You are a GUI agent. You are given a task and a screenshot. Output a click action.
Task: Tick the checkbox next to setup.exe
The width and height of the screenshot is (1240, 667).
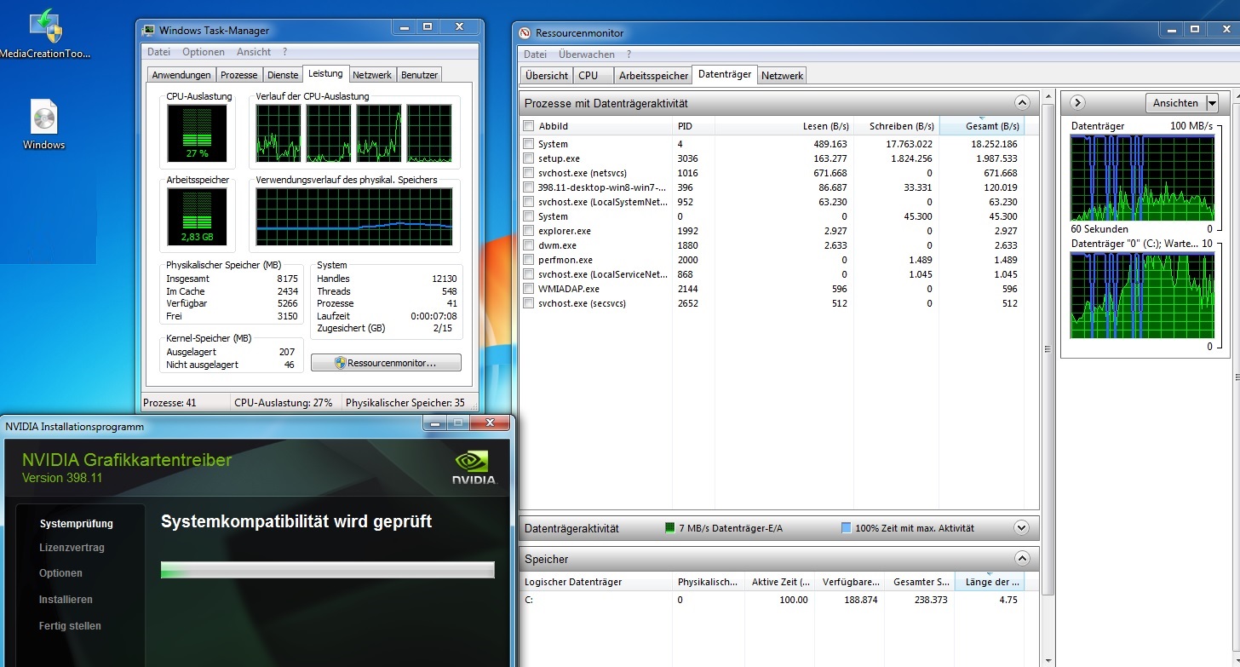(x=529, y=158)
